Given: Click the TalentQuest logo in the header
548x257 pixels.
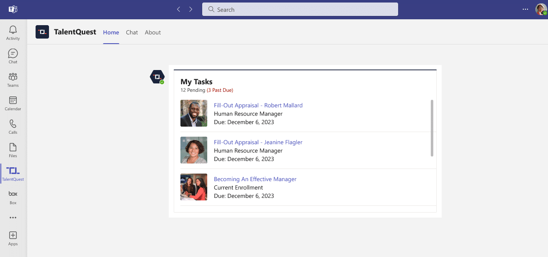Looking at the screenshot, I should point(42,32).
